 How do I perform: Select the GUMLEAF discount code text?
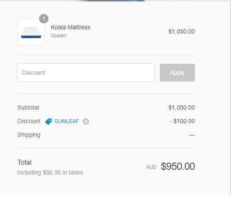[x=67, y=121]
